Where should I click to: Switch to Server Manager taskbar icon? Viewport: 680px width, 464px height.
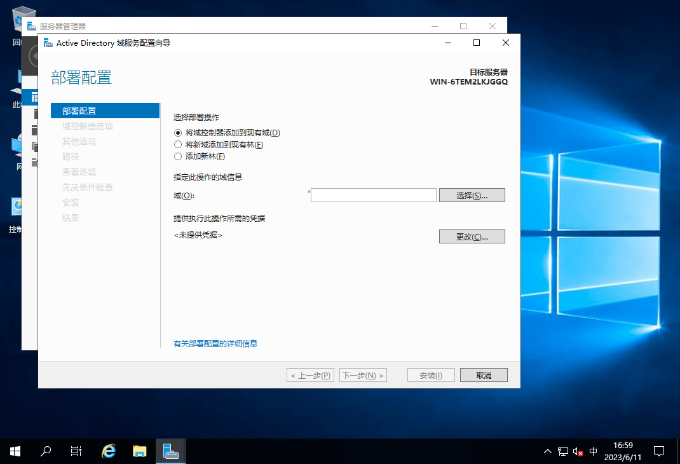(171, 451)
